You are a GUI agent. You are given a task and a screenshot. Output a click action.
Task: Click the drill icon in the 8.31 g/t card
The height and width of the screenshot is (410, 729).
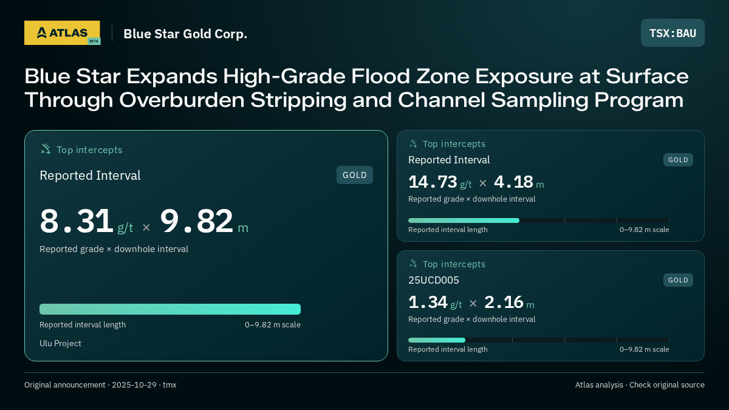[x=46, y=149]
